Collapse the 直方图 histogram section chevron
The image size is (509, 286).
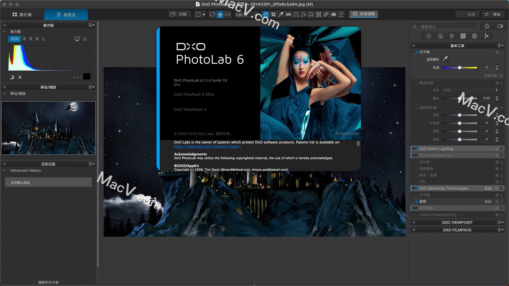coord(4,32)
